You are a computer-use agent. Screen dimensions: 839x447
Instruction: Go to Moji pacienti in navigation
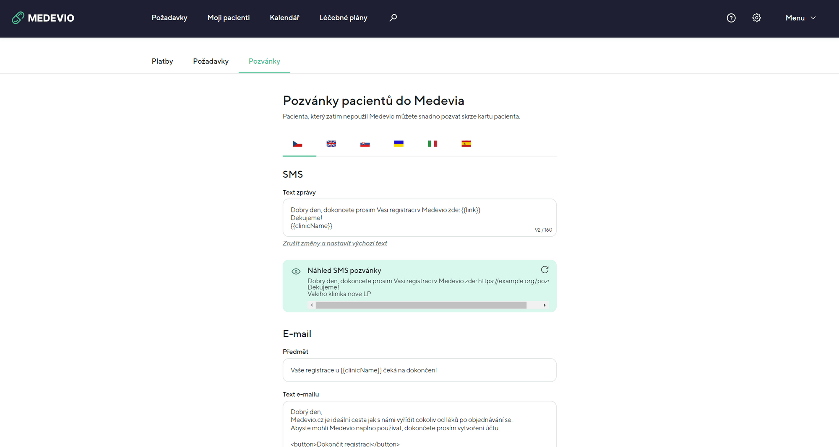[228, 18]
